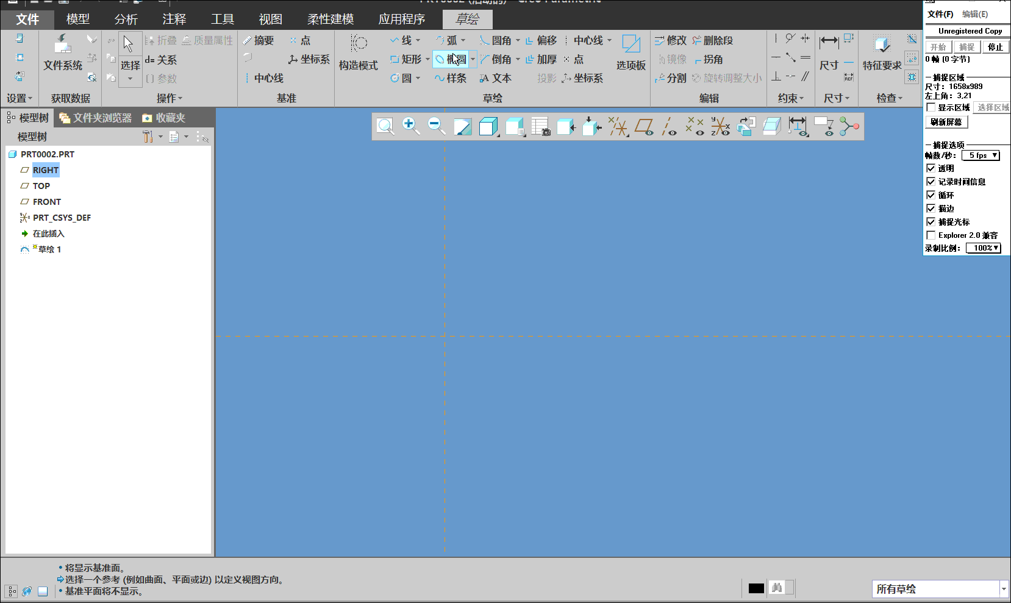Click the Feature Requirements icon
This screenshot has width=1011, height=603.
coord(882,44)
